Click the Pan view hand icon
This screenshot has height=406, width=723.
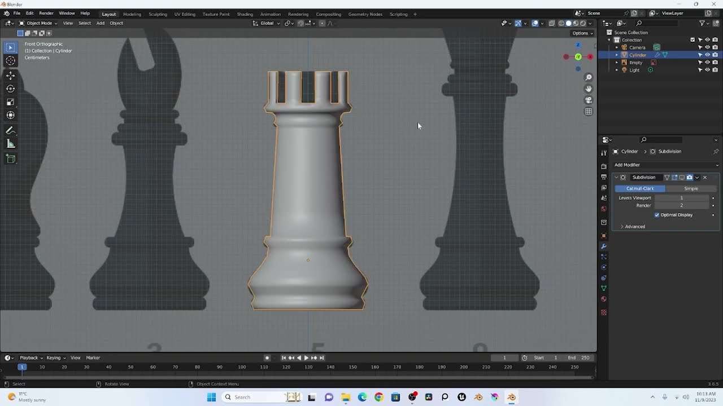coord(589,89)
